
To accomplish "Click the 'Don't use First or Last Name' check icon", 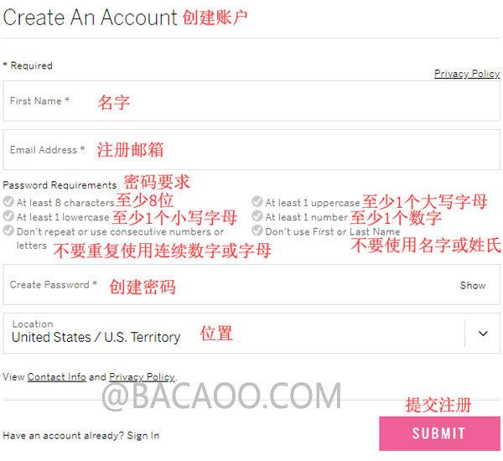I will coord(257,230).
